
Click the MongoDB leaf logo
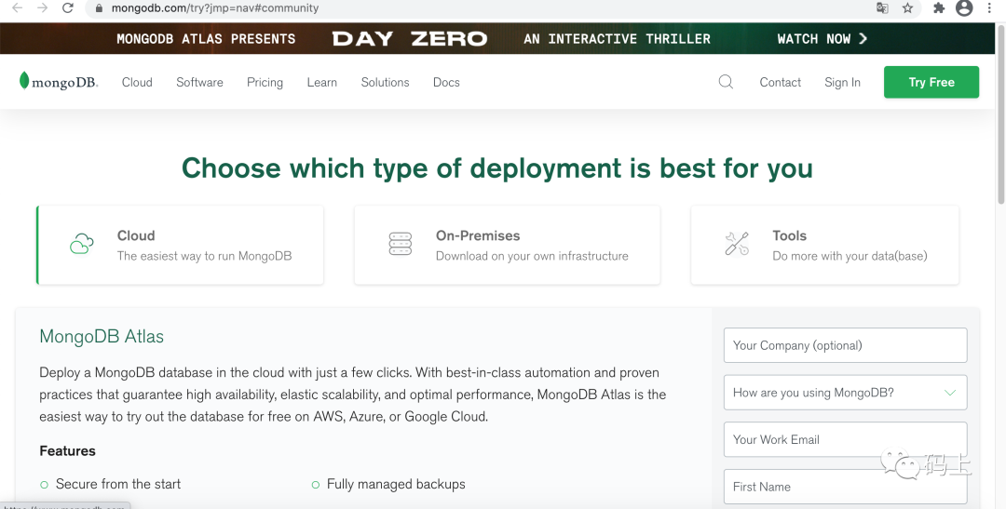tap(25, 81)
